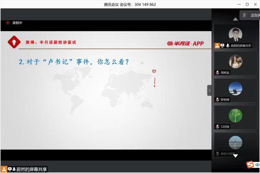Select the 我是小怪兽 participant avatar

[235, 142]
